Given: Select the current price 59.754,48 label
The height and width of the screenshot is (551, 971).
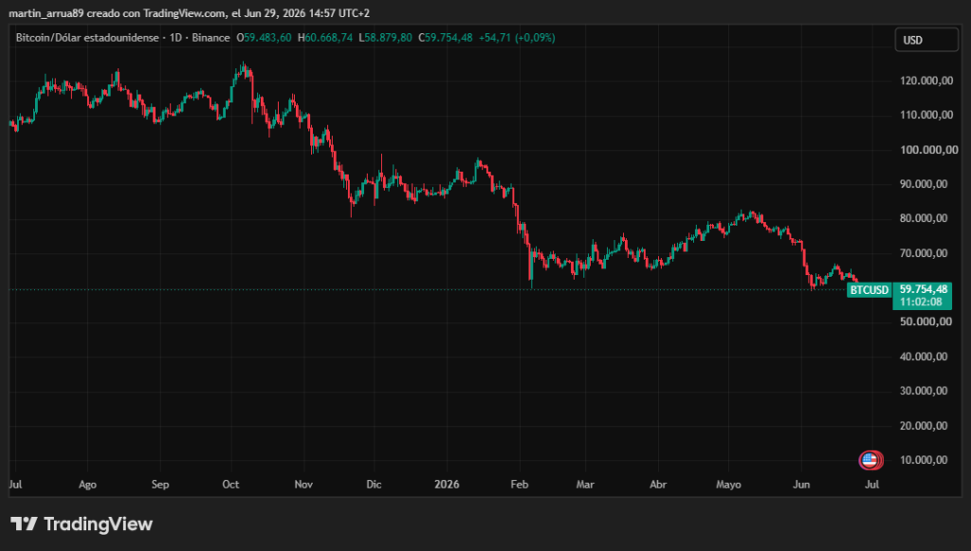Looking at the screenshot, I should pos(923,289).
